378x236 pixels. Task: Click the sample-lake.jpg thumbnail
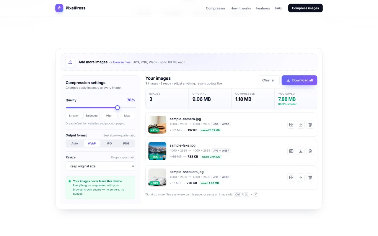(157, 151)
